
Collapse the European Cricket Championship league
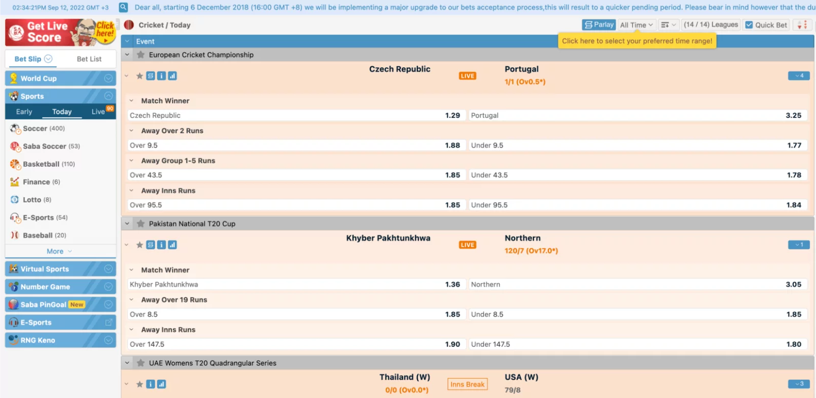(127, 55)
